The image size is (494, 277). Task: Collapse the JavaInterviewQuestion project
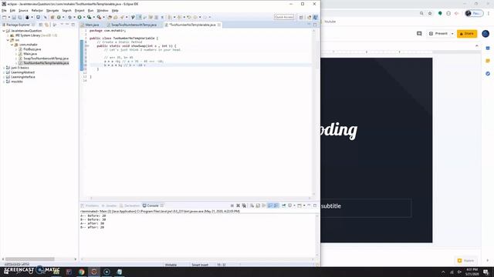pos(4,31)
